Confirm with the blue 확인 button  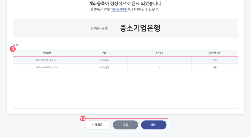154,125
